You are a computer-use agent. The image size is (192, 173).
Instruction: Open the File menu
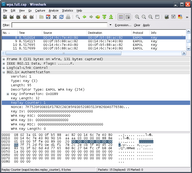pyautogui.click(x=5, y=11)
